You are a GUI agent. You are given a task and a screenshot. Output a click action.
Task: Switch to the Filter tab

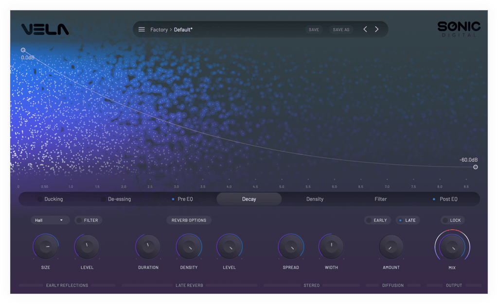[x=380, y=199]
